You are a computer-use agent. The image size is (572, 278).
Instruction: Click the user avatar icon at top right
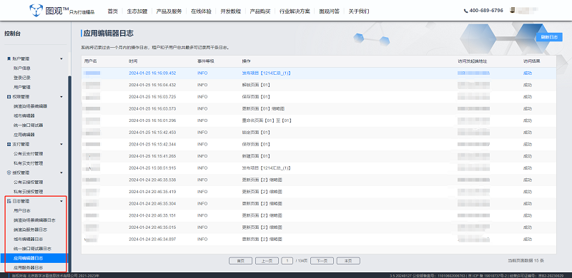(513, 10)
